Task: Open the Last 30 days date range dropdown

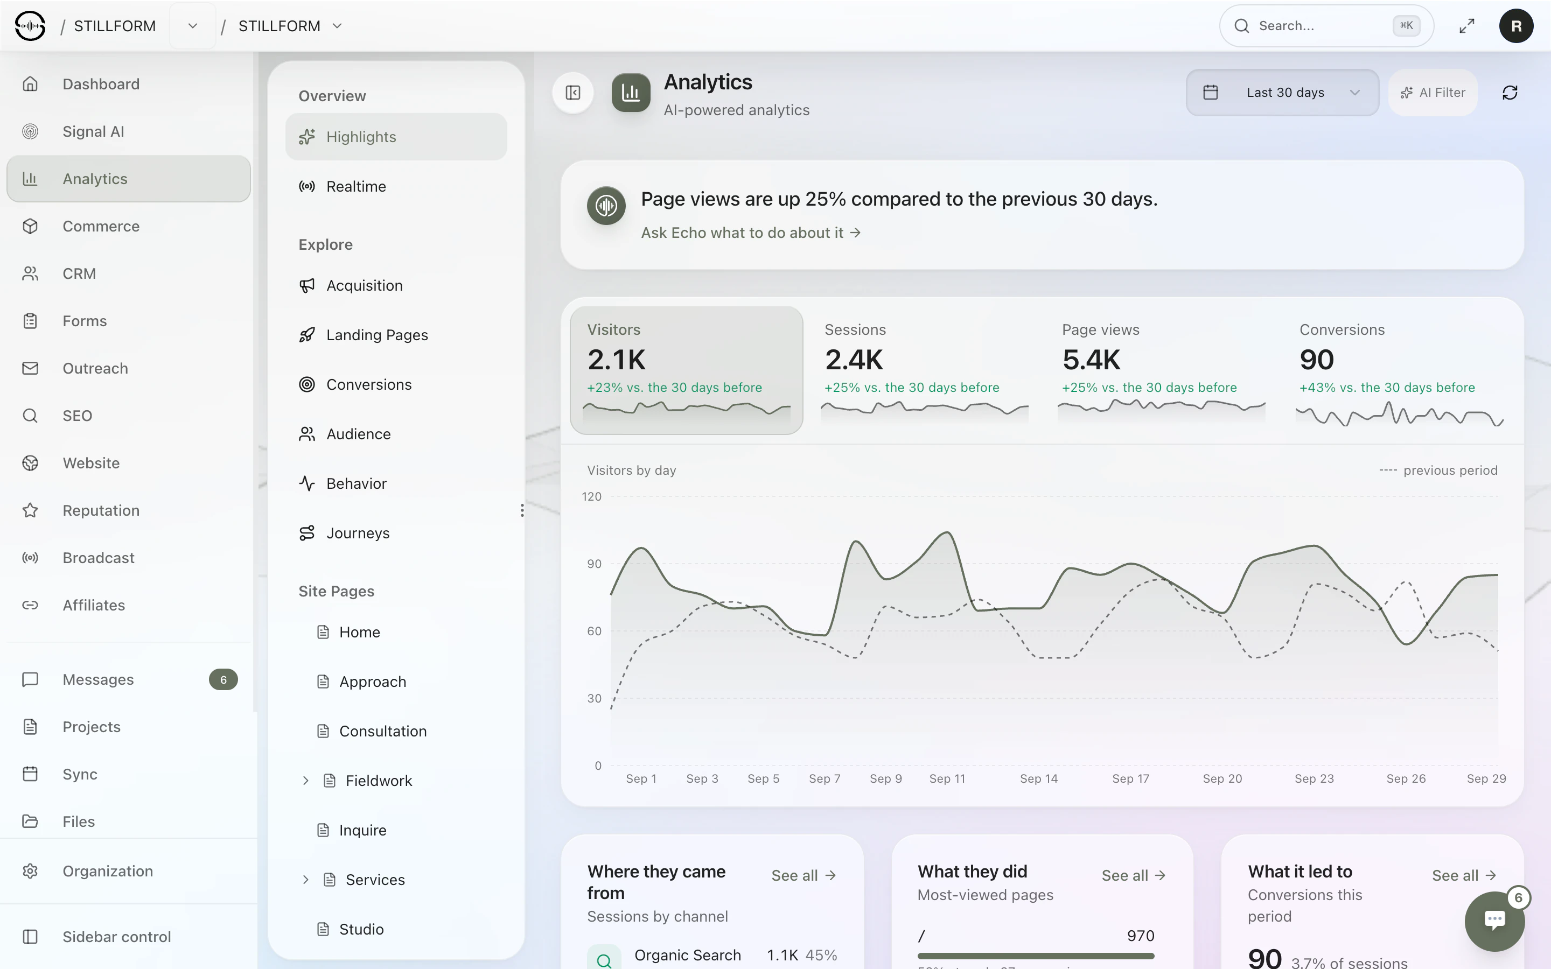Action: click(1282, 93)
